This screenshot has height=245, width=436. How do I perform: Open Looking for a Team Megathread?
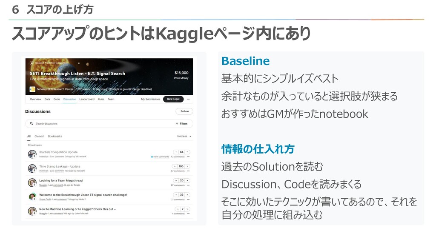[x=61, y=180]
